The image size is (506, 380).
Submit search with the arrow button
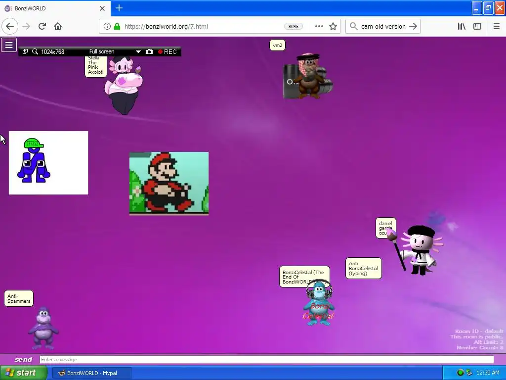(413, 26)
